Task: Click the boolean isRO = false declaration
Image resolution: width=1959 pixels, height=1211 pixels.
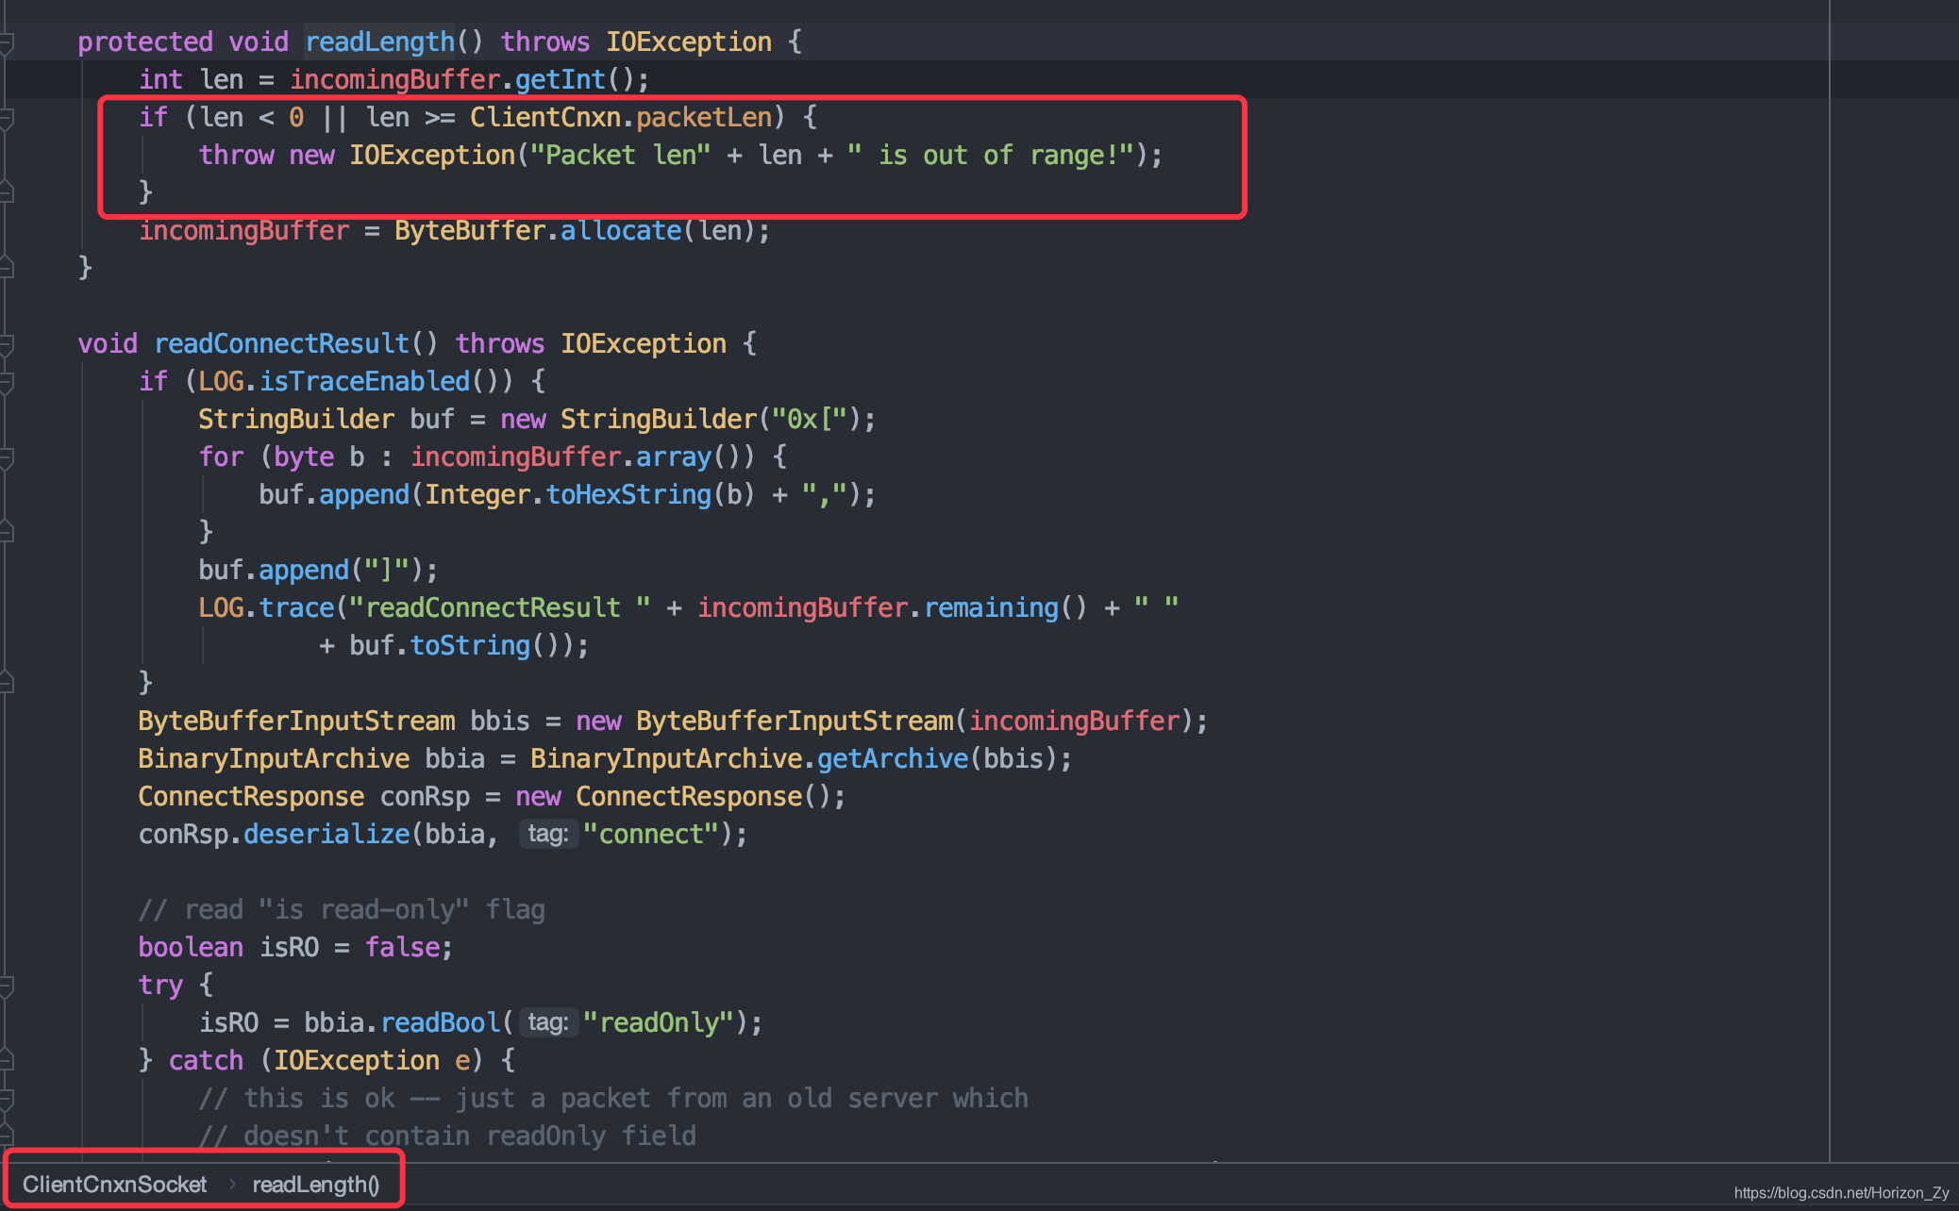Action: (x=293, y=947)
